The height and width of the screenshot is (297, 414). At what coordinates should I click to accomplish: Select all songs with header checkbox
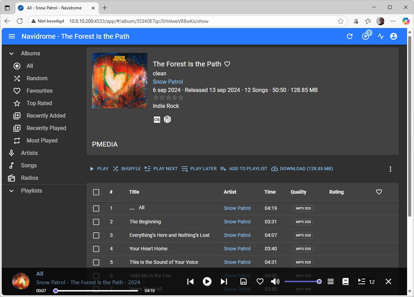(x=96, y=192)
